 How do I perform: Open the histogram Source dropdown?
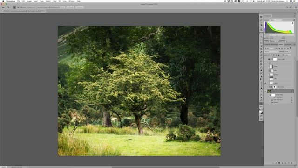coord(283,35)
